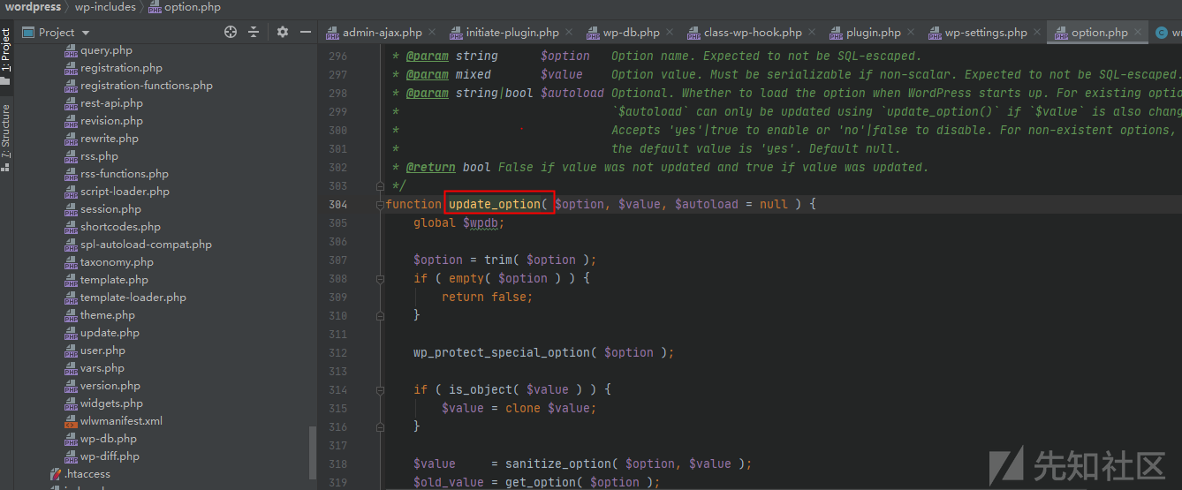The image size is (1182, 490).
Task: Fold the is_object block at line 314
Action: (380, 389)
